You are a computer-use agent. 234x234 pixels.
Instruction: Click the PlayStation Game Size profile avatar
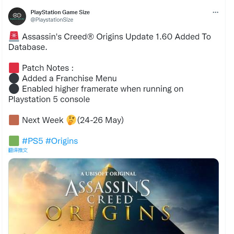coord(17,16)
